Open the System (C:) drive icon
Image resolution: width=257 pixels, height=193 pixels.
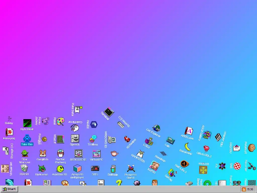[x=121, y=125]
